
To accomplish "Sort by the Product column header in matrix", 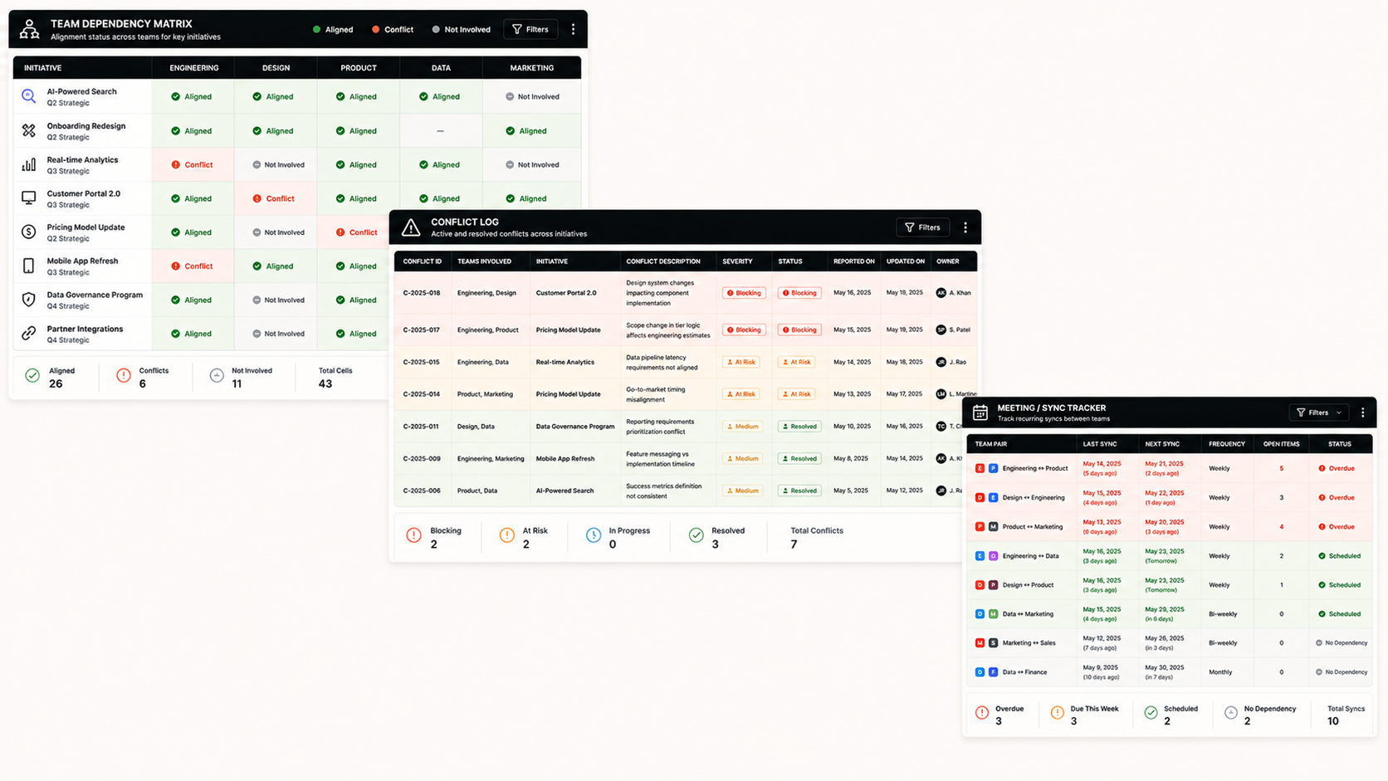I will point(359,68).
